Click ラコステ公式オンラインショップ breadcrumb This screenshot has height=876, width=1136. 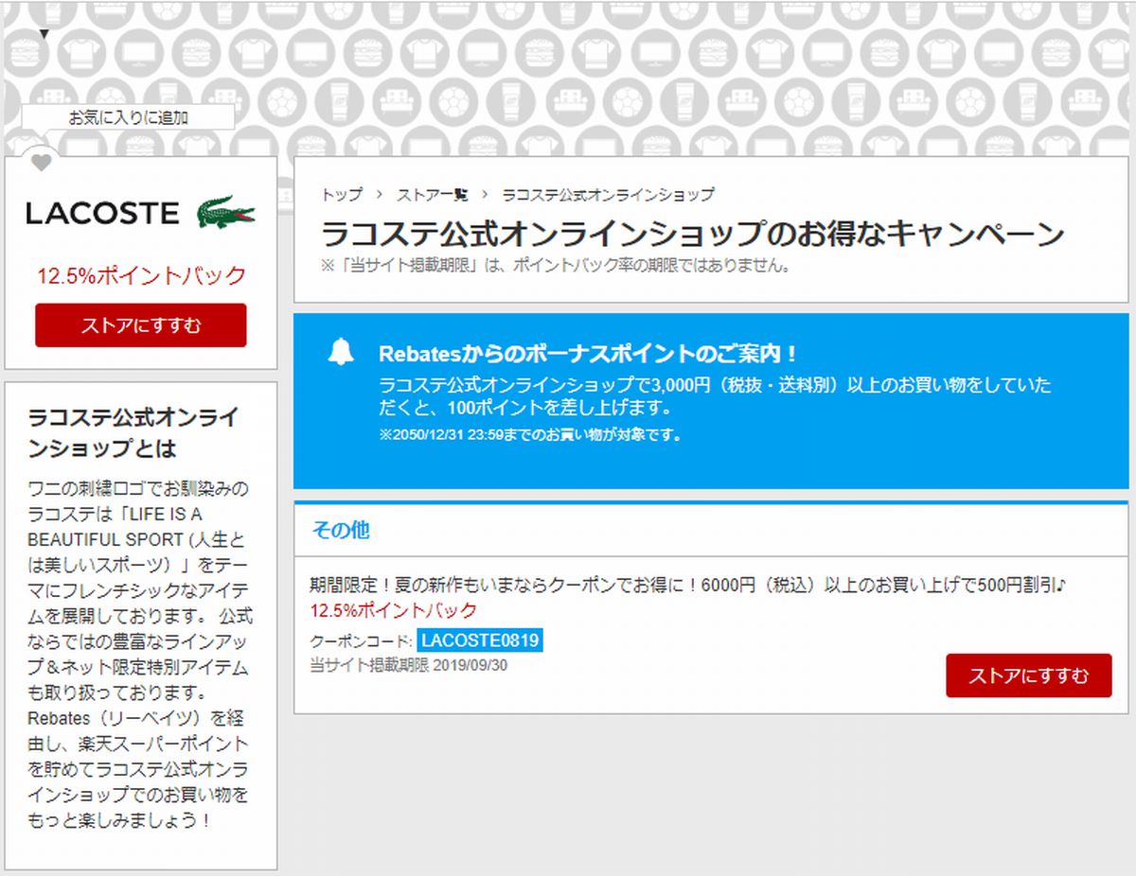(608, 195)
